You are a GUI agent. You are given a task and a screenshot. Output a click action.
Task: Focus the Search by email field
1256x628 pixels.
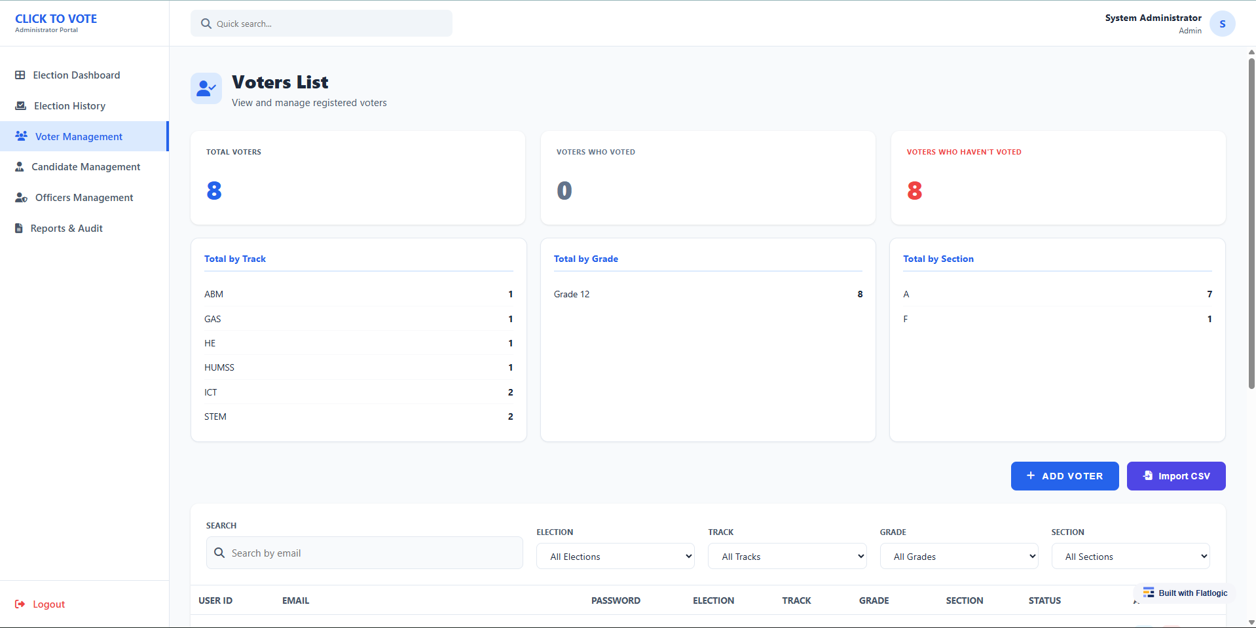[x=373, y=553]
